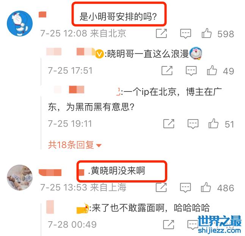
Task: Open the cat photo avatar profile
Action: [x=20, y=178]
